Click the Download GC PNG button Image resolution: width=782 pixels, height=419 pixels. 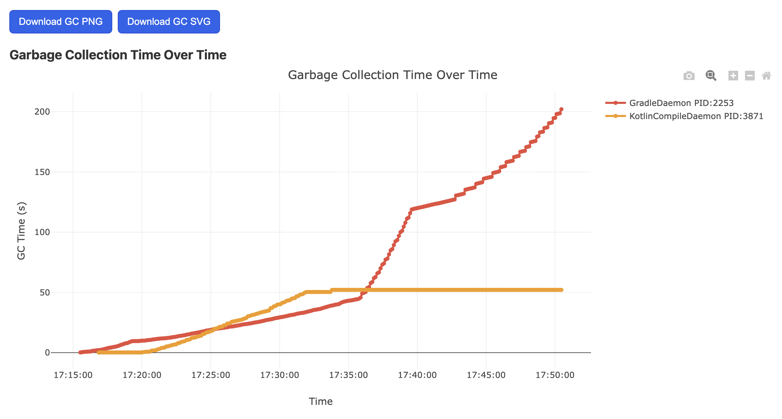61,21
